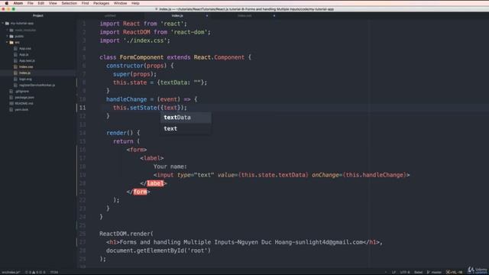Switch to the index.js editor tab
The height and width of the screenshot is (275, 489).
[x=177, y=15]
